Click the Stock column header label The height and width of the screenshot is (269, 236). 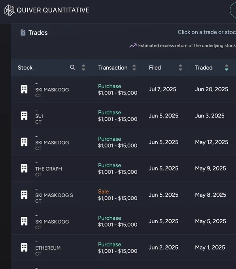pyautogui.click(x=25, y=68)
